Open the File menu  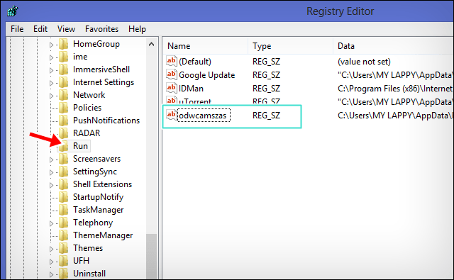point(17,29)
